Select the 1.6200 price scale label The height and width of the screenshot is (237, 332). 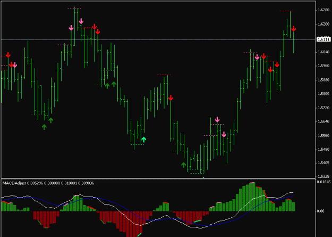pos(322,24)
